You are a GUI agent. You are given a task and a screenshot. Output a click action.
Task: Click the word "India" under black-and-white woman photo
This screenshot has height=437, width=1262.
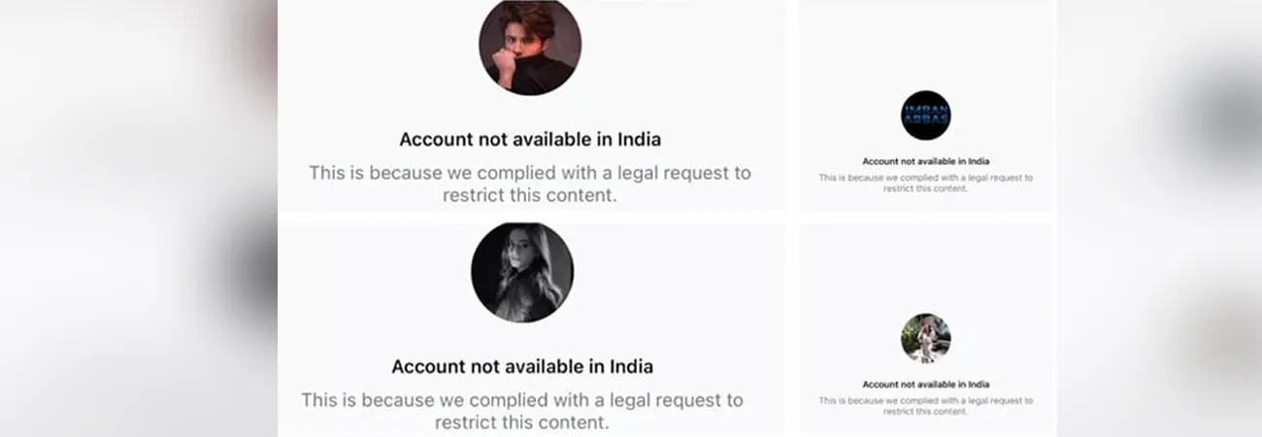632,366
